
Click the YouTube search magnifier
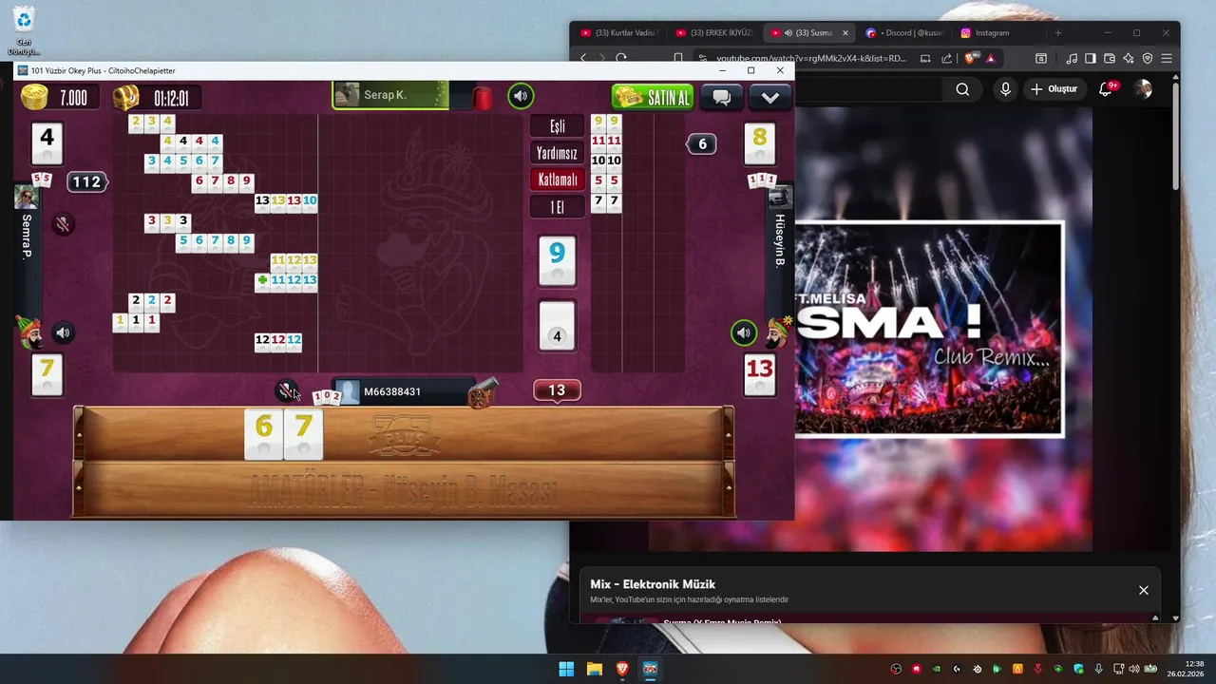[x=962, y=89]
